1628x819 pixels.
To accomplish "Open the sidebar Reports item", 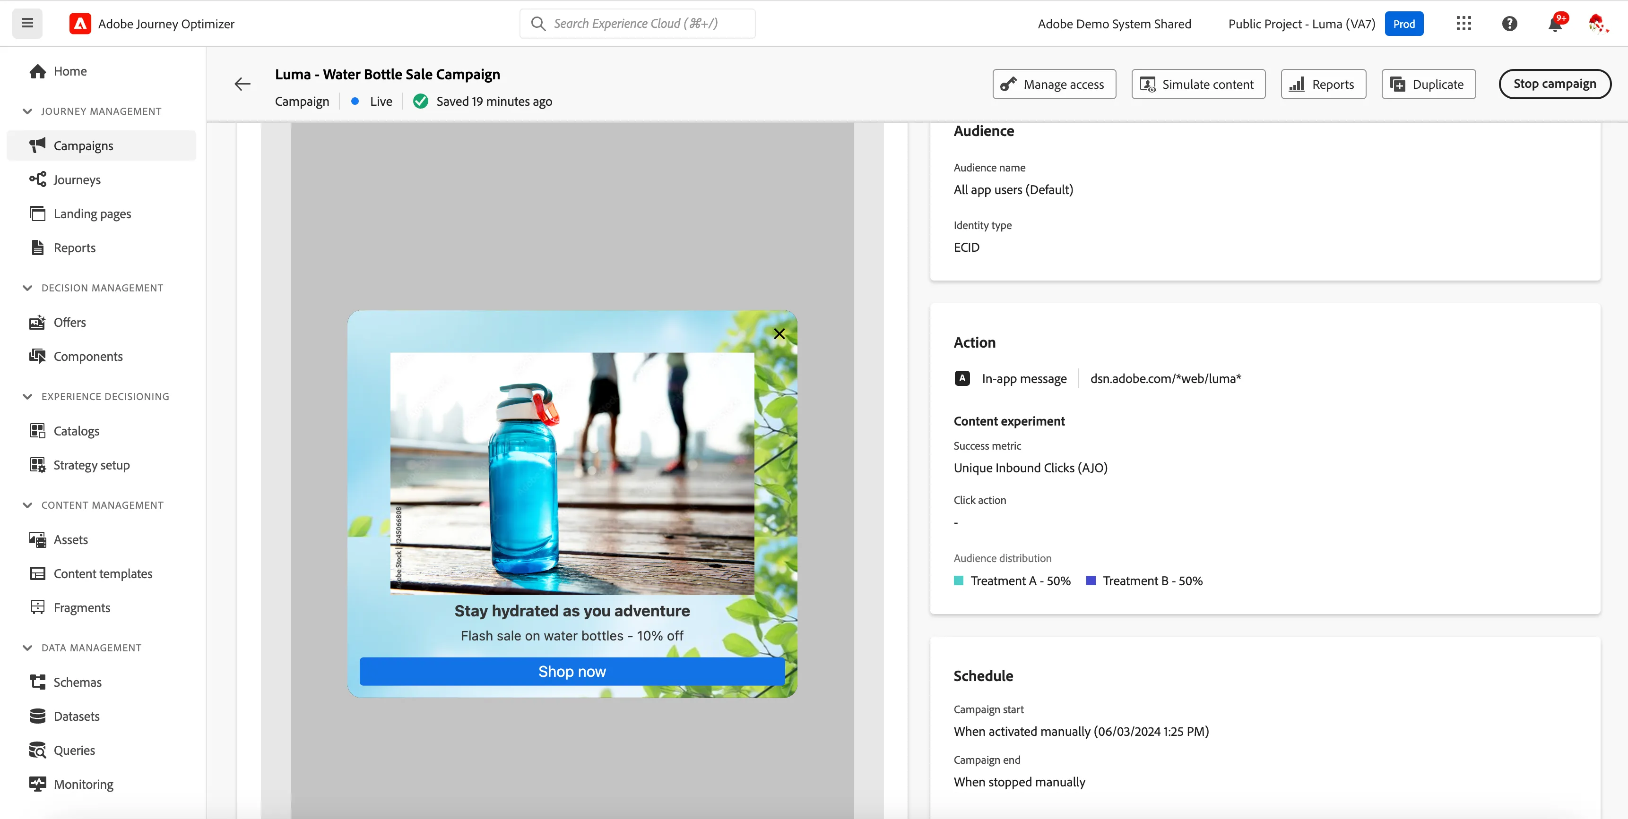I will tap(101, 247).
